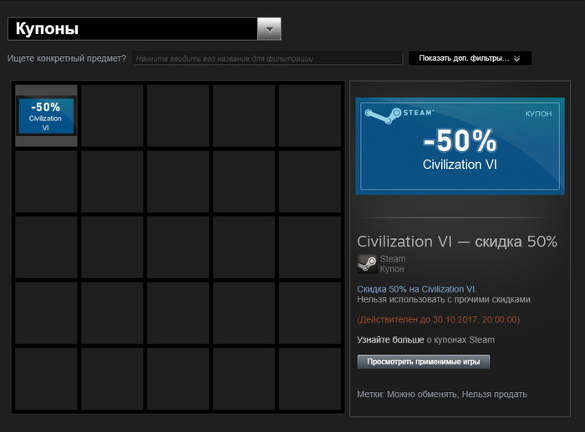Click the small Steam icon above Купон label
This screenshot has height=432, width=585.
click(x=366, y=264)
